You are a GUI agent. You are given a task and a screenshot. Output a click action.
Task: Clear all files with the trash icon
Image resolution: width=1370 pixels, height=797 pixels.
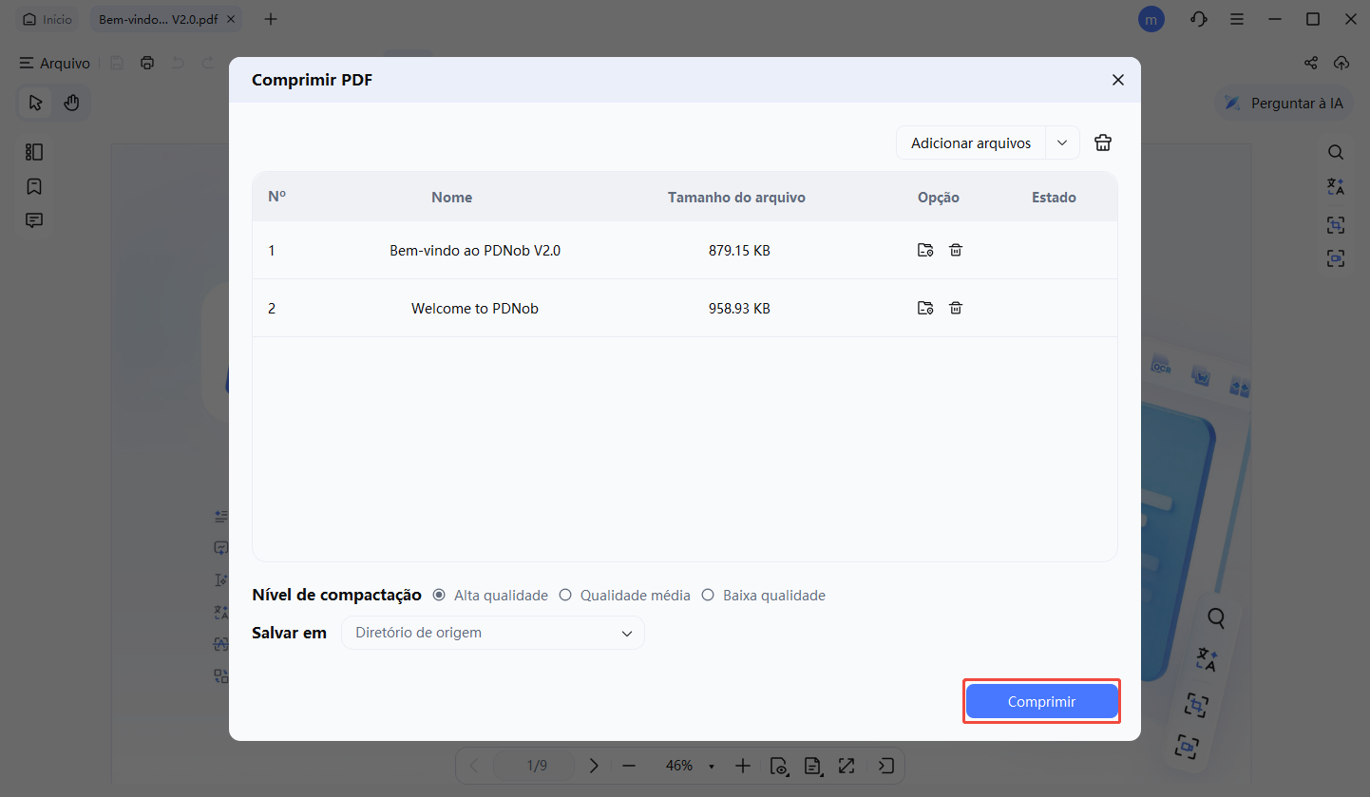click(1102, 142)
